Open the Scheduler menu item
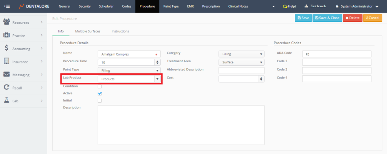387x154 pixels. pos(106,6)
